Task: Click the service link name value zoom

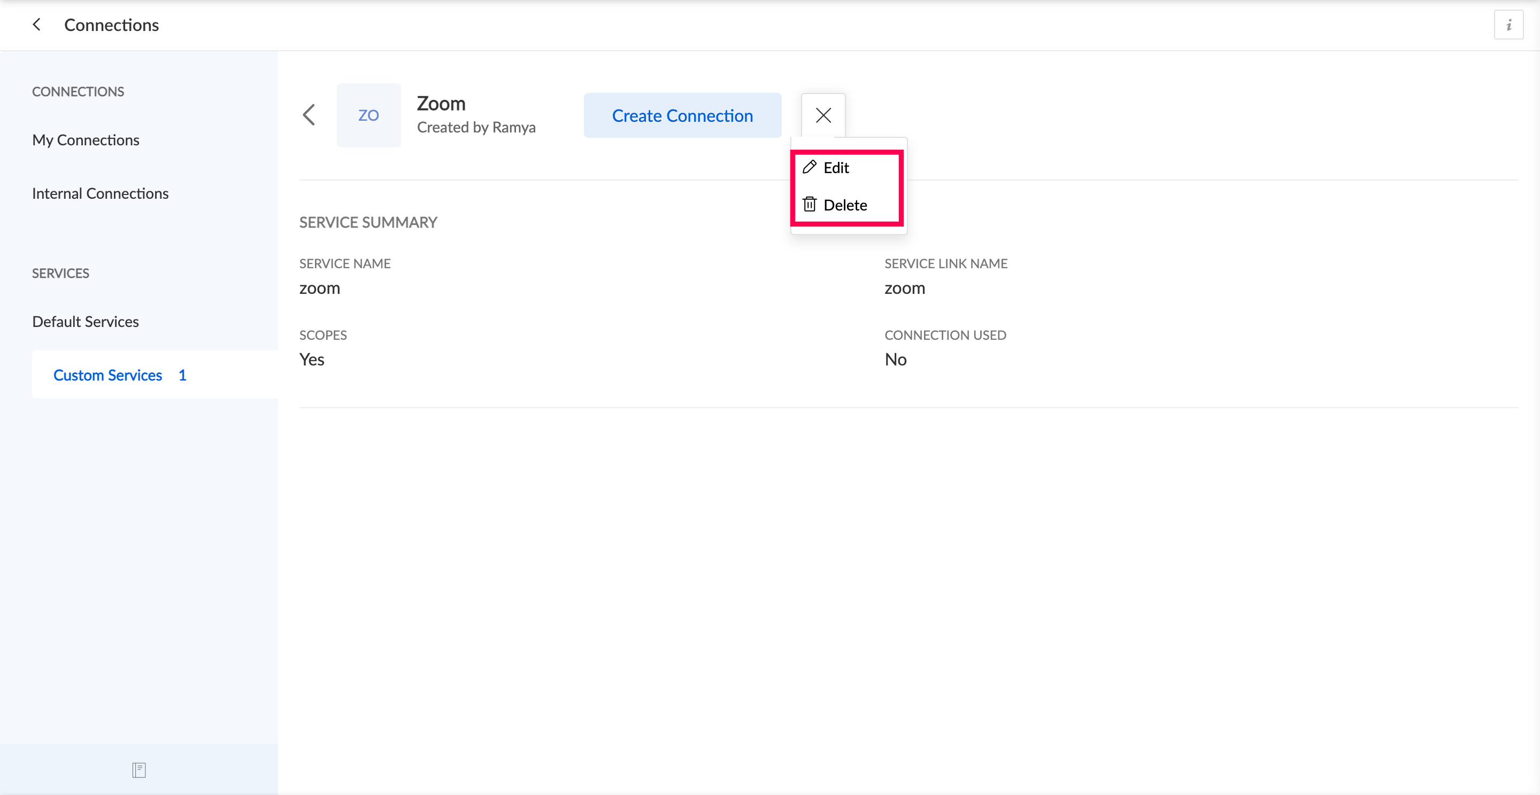Action: pyautogui.click(x=905, y=288)
